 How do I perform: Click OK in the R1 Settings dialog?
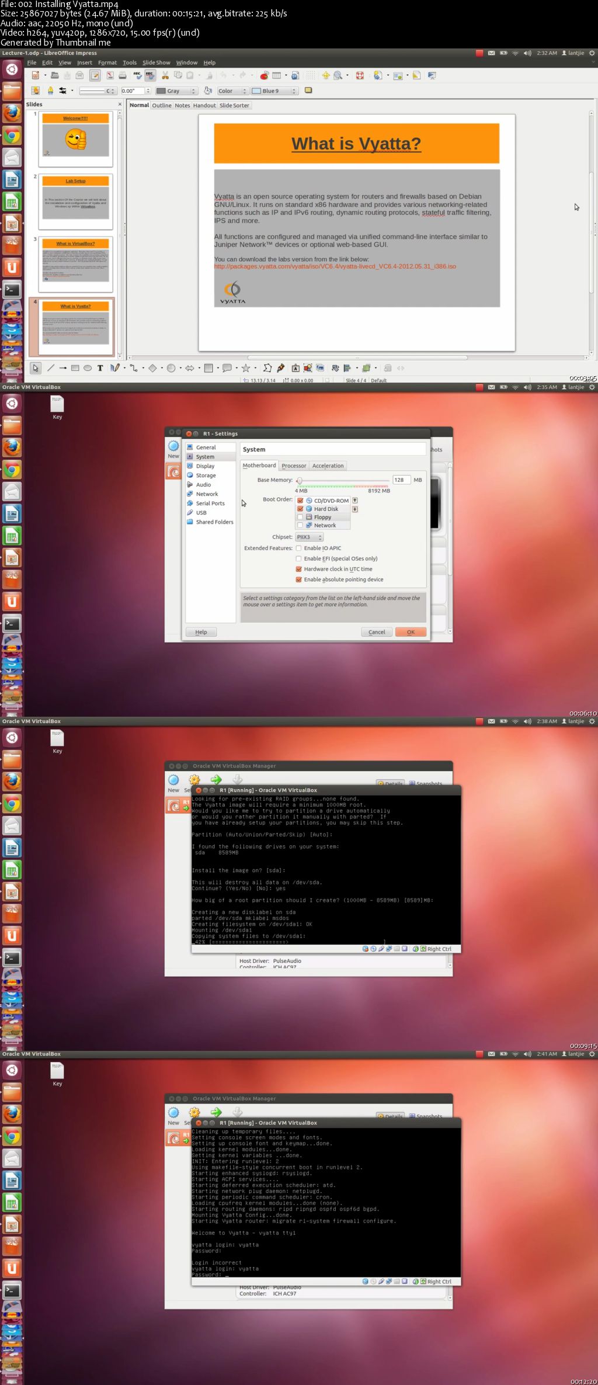[x=411, y=632]
